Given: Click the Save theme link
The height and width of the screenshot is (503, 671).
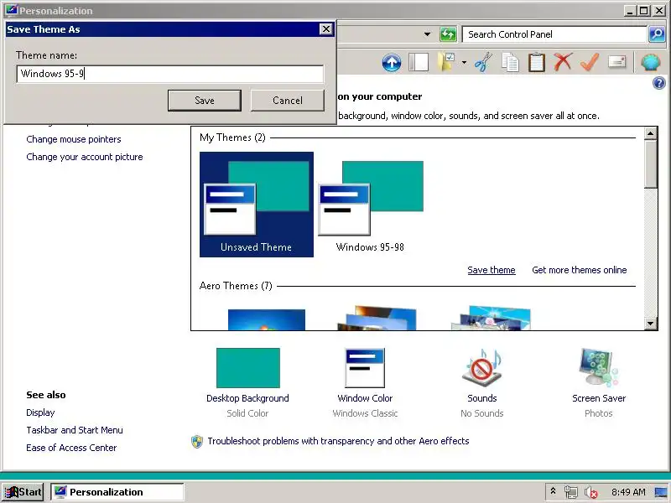Looking at the screenshot, I should click(x=492, y=270).
